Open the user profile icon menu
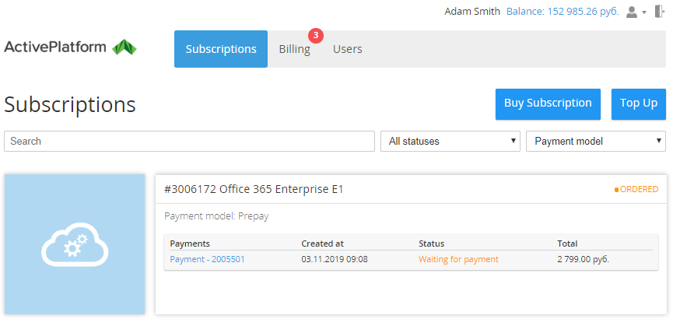Image resolution: width=673 pixels, height=326 pixels. click(636, 12)
